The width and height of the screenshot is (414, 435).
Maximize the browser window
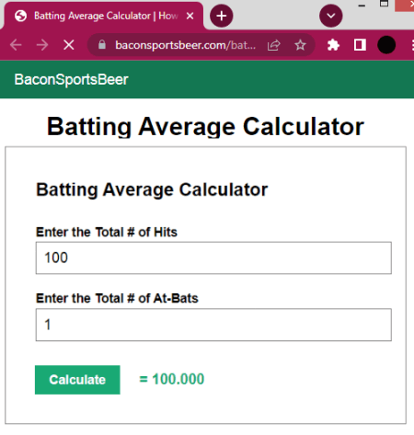(x=384, y=4)
